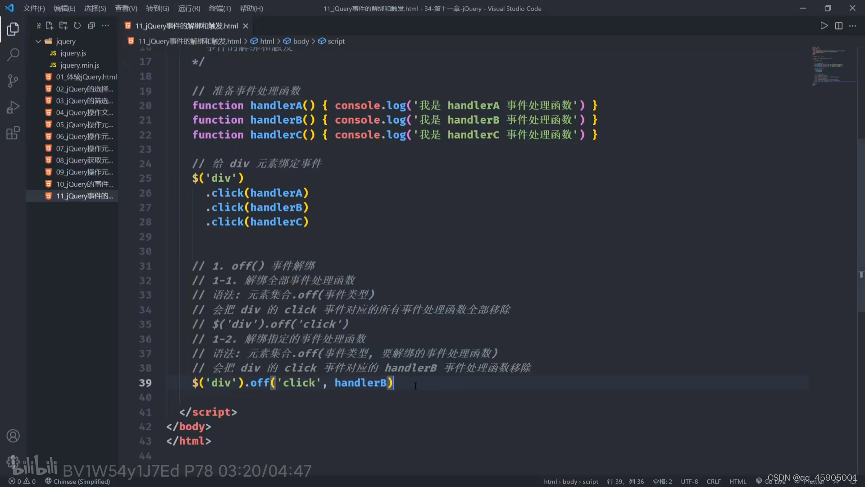Collapse the jquery folder
865x487 pixels.
[39, 41]
